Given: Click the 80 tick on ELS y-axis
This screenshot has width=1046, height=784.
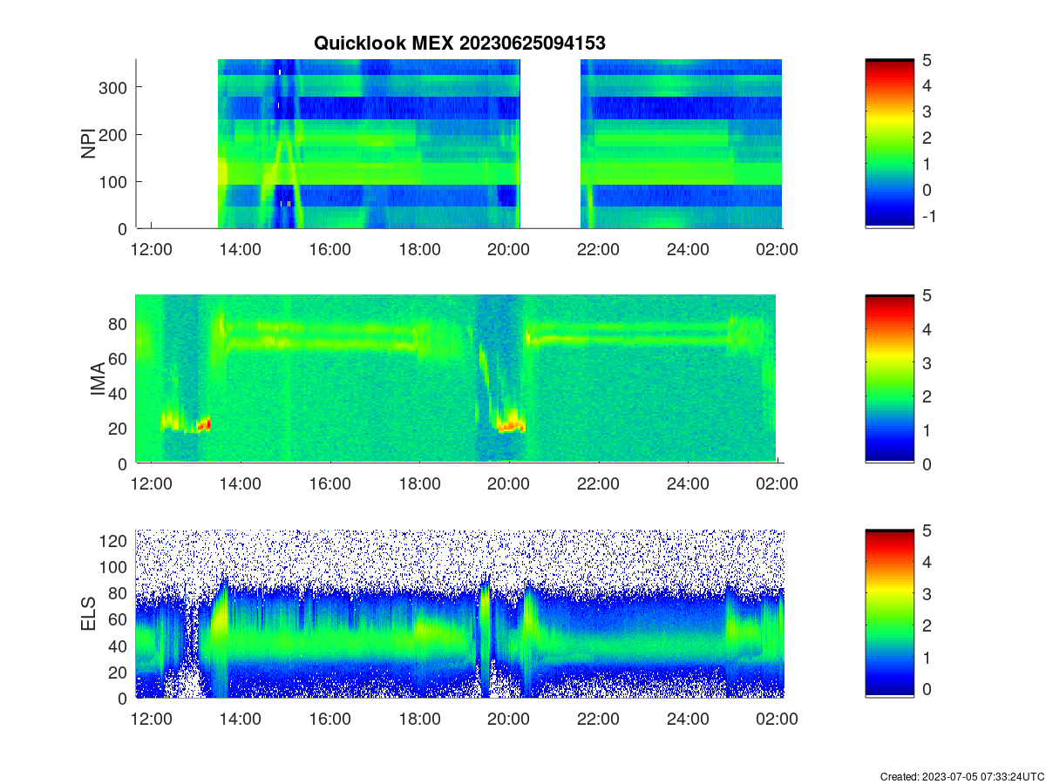Looking at the screenshot, I should [x=119, y=593].
